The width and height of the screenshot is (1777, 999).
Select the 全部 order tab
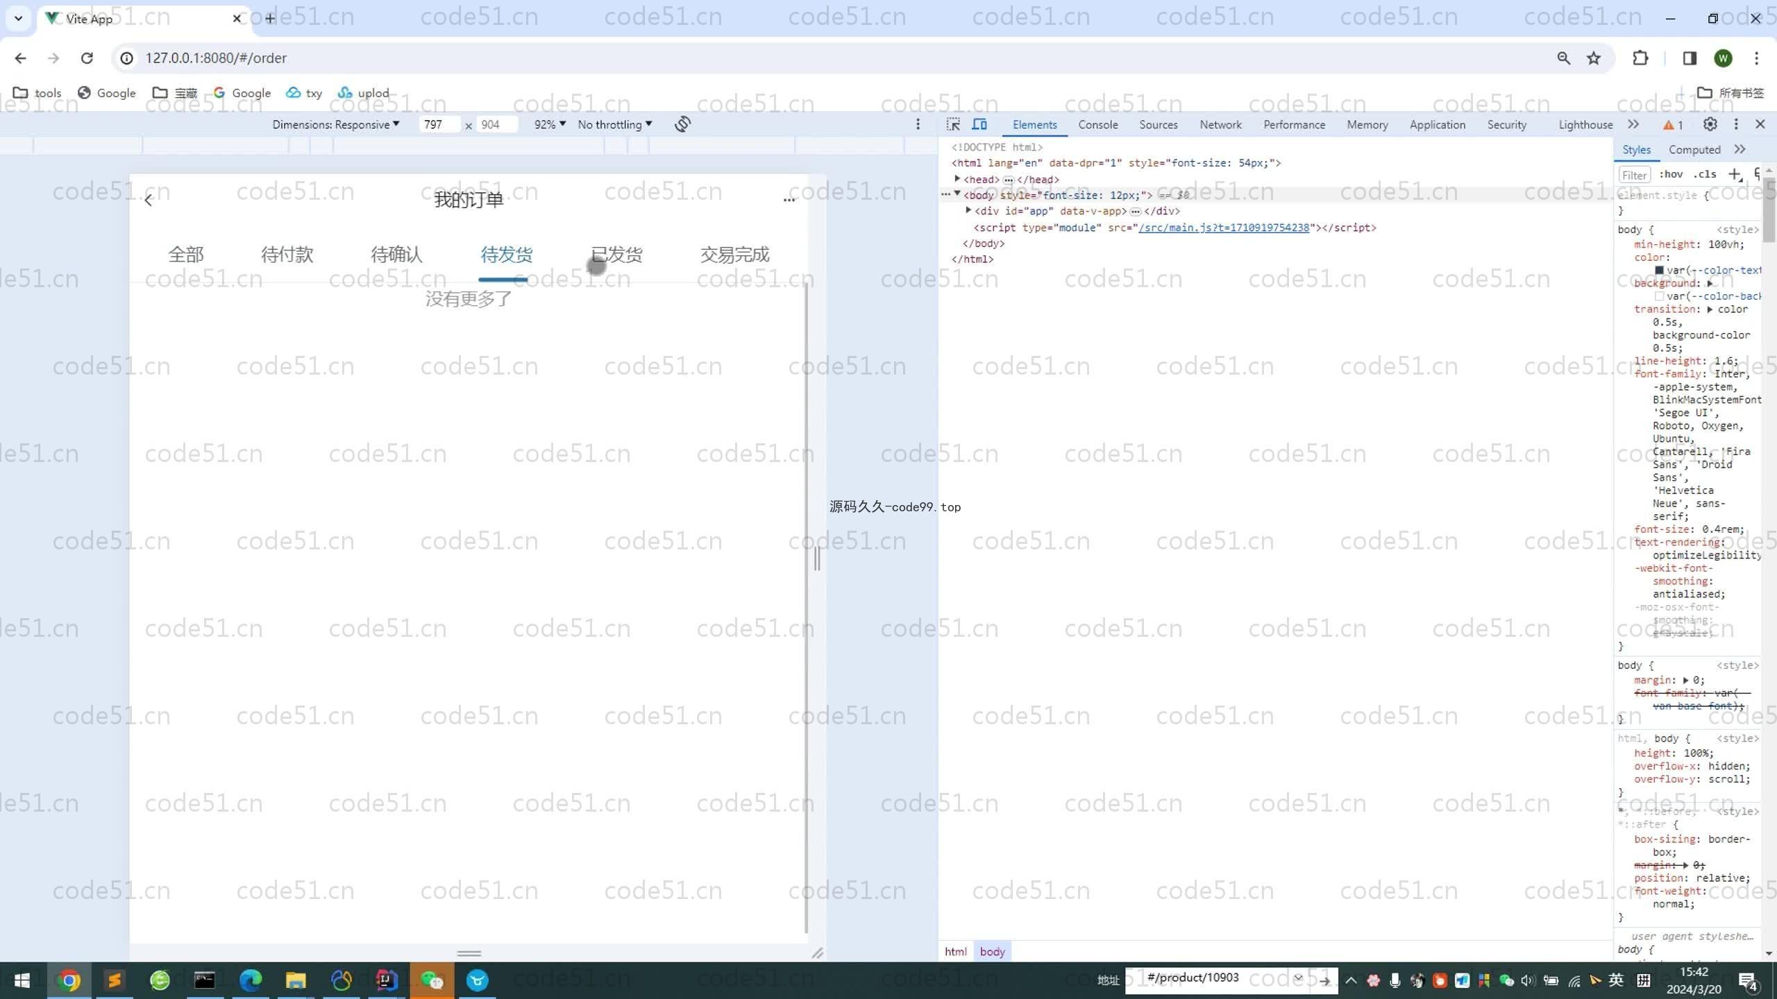pyautogui.click(x=186, y=255)
